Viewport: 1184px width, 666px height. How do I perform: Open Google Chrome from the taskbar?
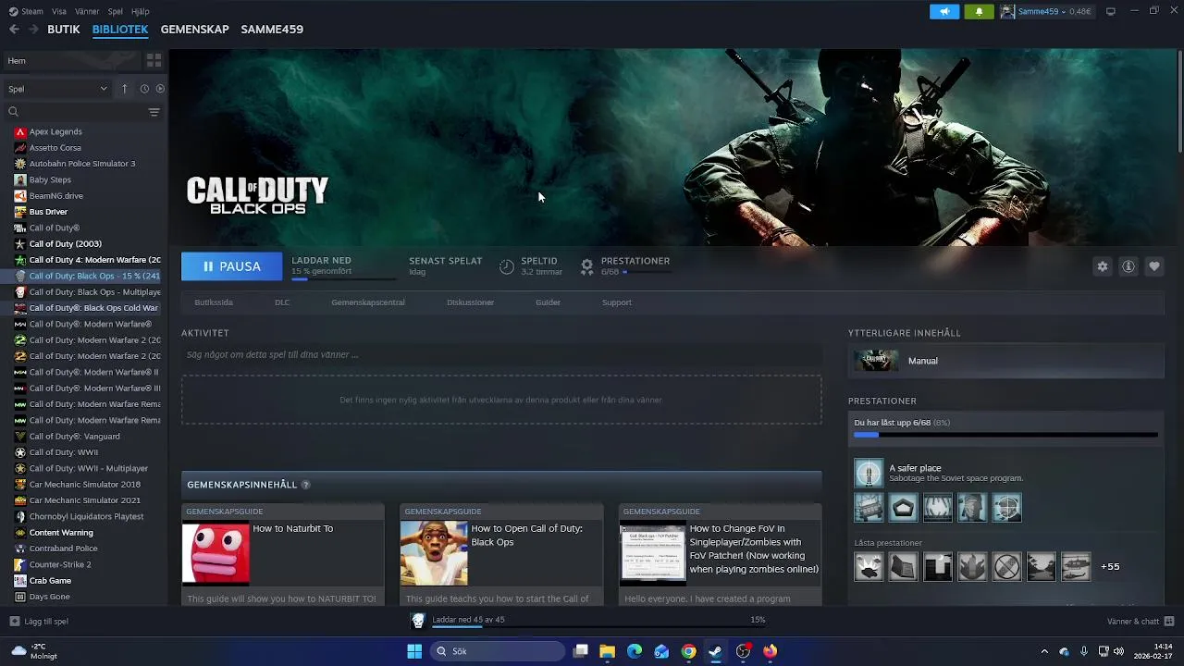point(688,651)
